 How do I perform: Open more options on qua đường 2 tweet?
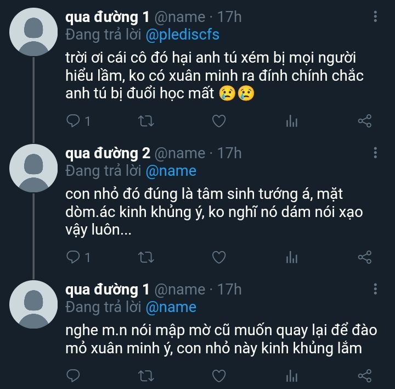[x=376, y=152]
